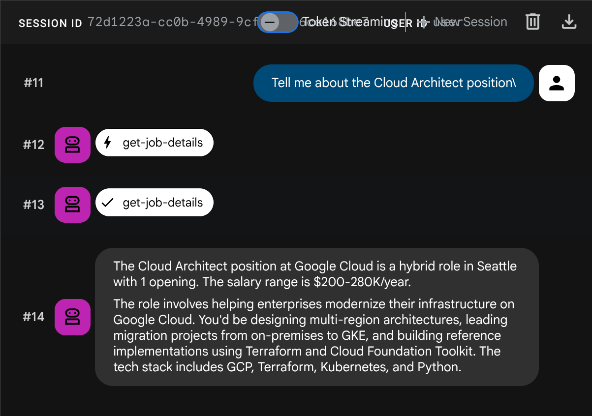592x416 pixels.
Task: Click event number #14
Action: click(33, 317)
